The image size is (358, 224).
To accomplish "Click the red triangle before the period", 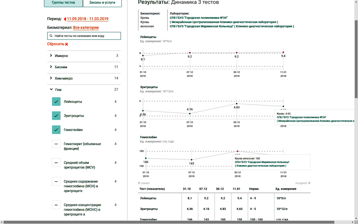I will [65, 19].
